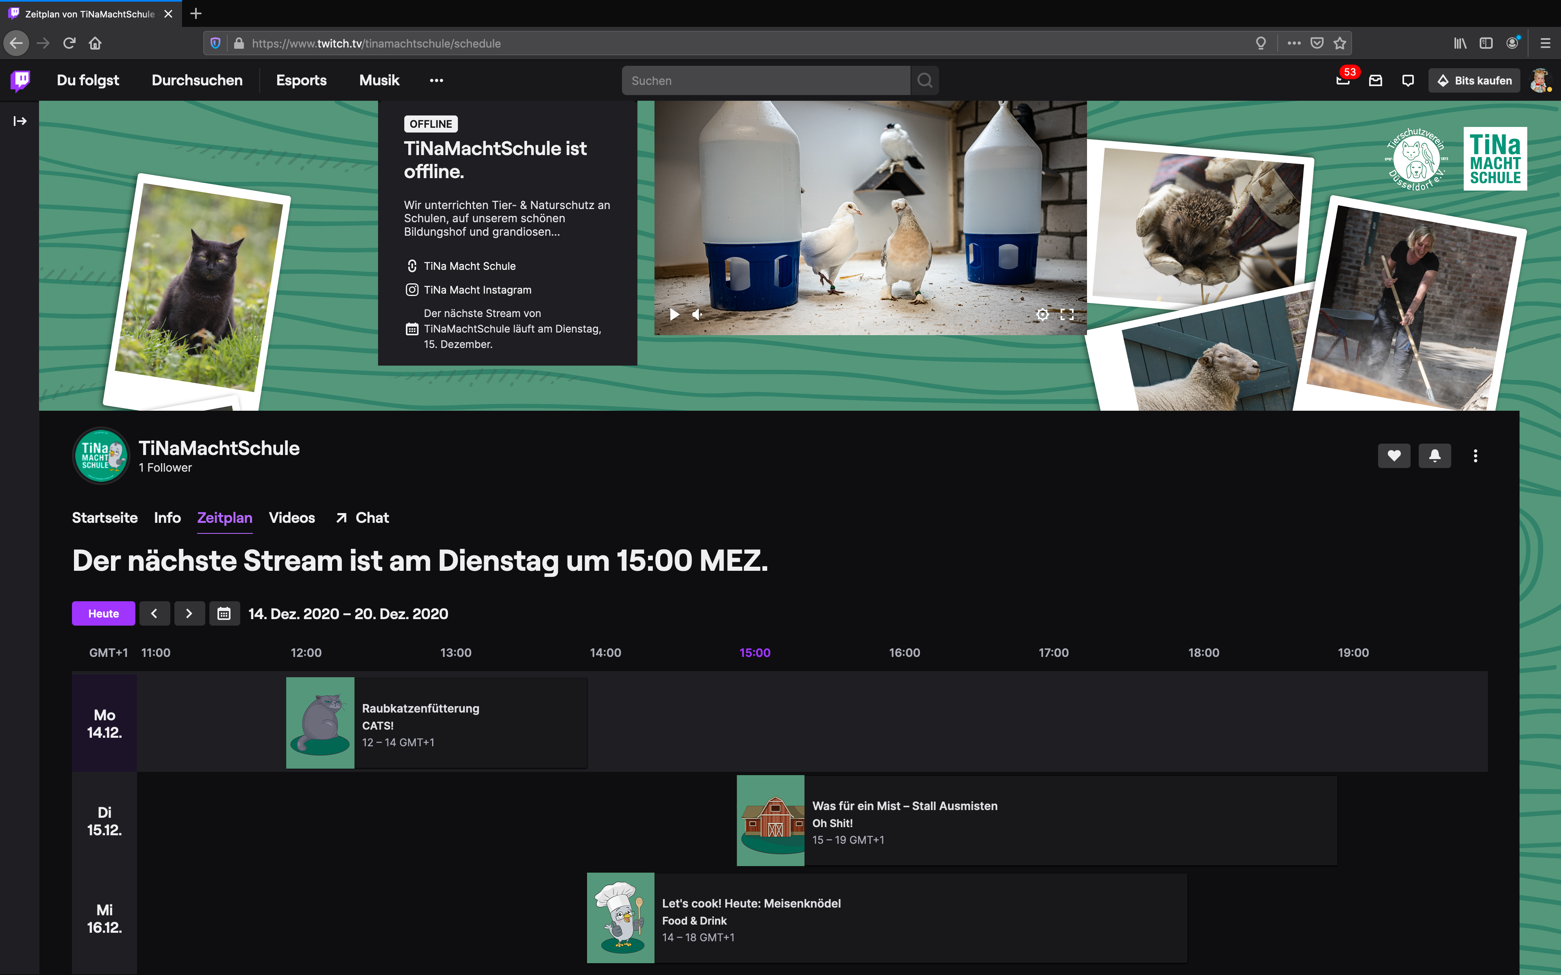Open the notifications inbox icon
The width and height of the screenshot is (1561, 975).
[1375, 80]
